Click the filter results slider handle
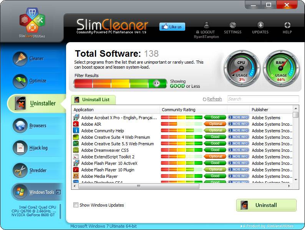The width and height of the screenshot is (305, 230). click(x=156, y=84)
